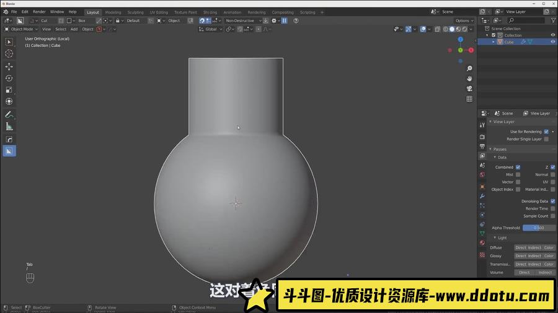The width and height of the screenshot is (558, 313).
Task: Open the Modifiers wrench tab
Action: click(482, 196)
